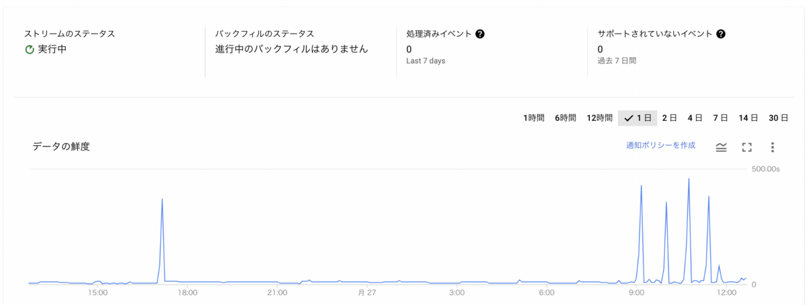Image resolution: width=807 pixels, height=305 pixels.
Task: Select the 6時間 time range
Action: point(566,118)
